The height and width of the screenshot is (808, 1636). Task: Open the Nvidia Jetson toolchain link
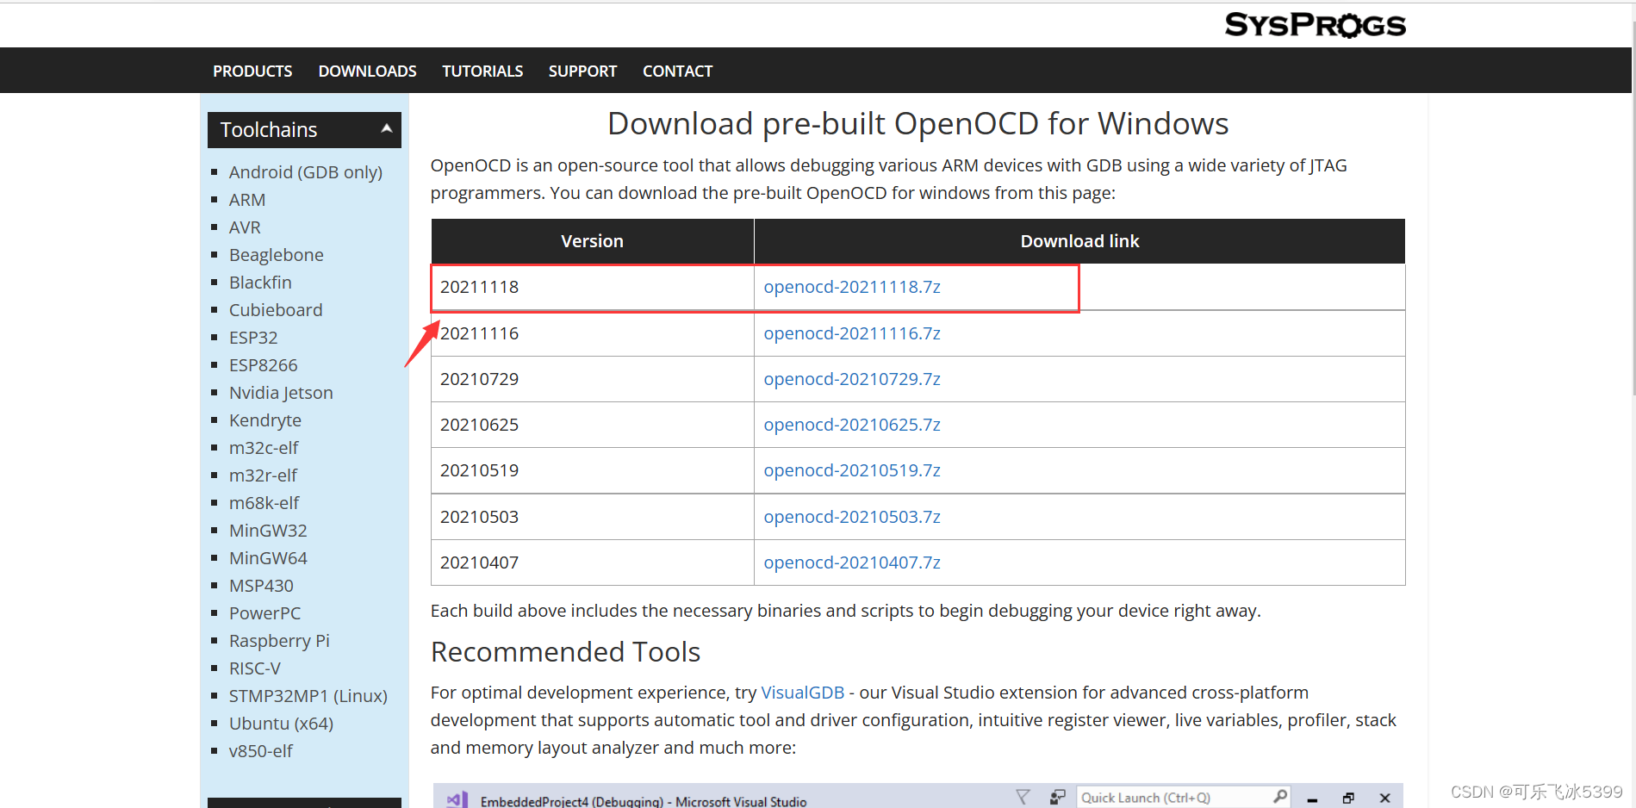point(281,393)
